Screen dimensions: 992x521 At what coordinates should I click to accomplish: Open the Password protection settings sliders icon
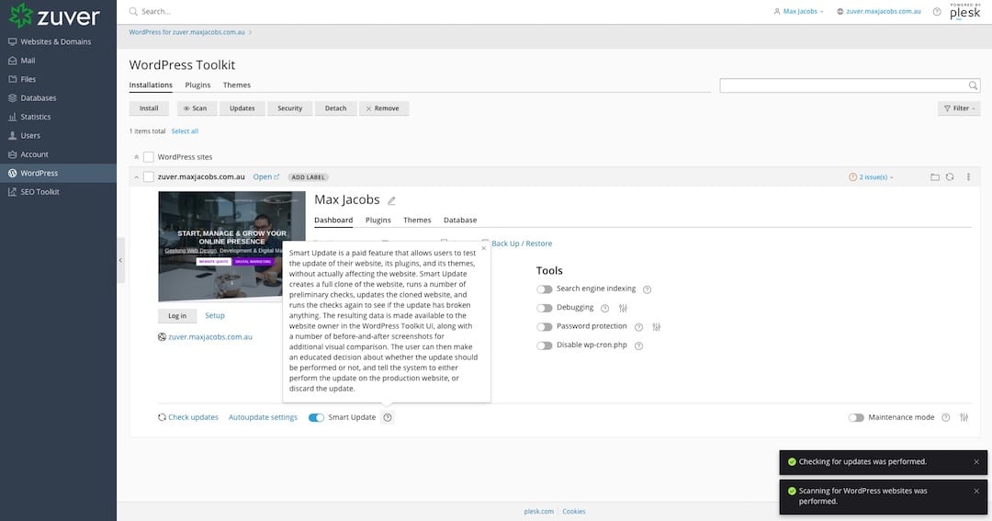pos(656,326)
